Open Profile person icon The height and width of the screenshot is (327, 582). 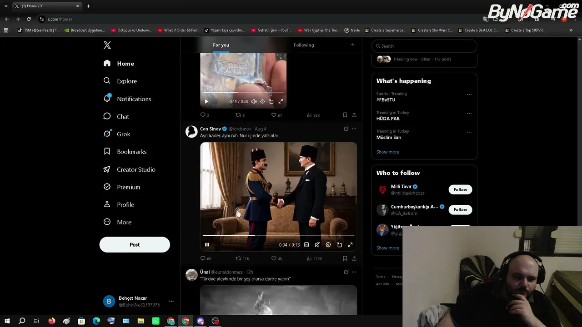tap(107, 204)
